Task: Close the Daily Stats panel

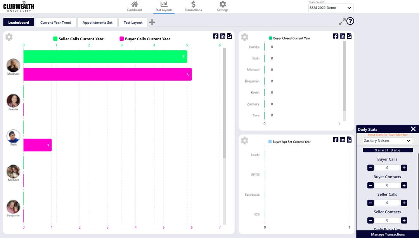Action: (x=413, y=129)
